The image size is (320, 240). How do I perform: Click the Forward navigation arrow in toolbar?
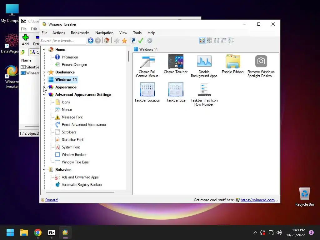pos(98,41)
